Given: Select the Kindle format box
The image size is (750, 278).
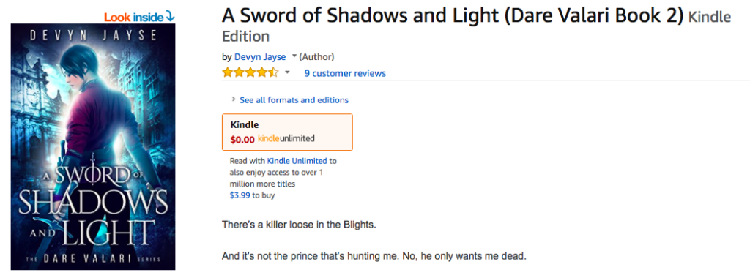Looking at the screenshot, I should (287, 132).
